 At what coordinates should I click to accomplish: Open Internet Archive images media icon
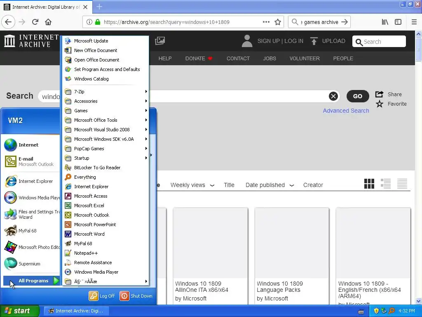pyautogui.click(x=160, y=41)
